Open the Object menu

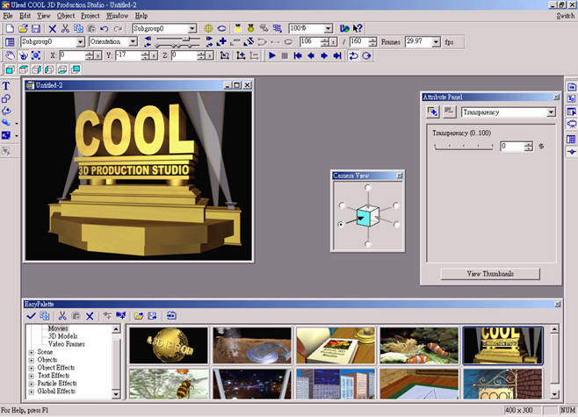66,16
